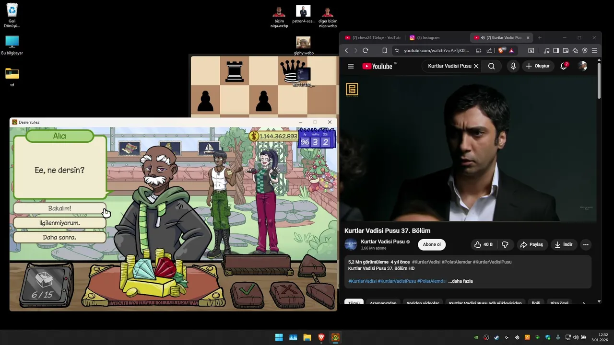The image size is (614, 345).
Task: Click the gold coin money counter
Action: (273, 136)
